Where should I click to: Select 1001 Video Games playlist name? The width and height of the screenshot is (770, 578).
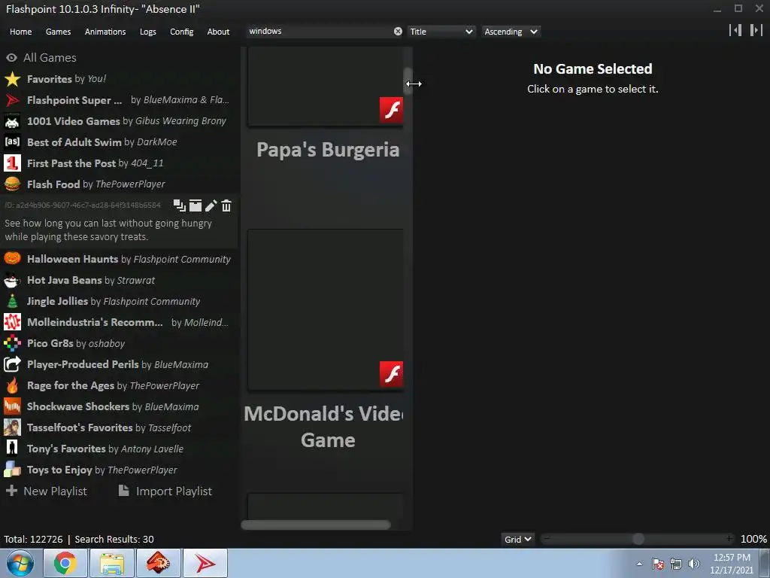(x=73, y=121)
